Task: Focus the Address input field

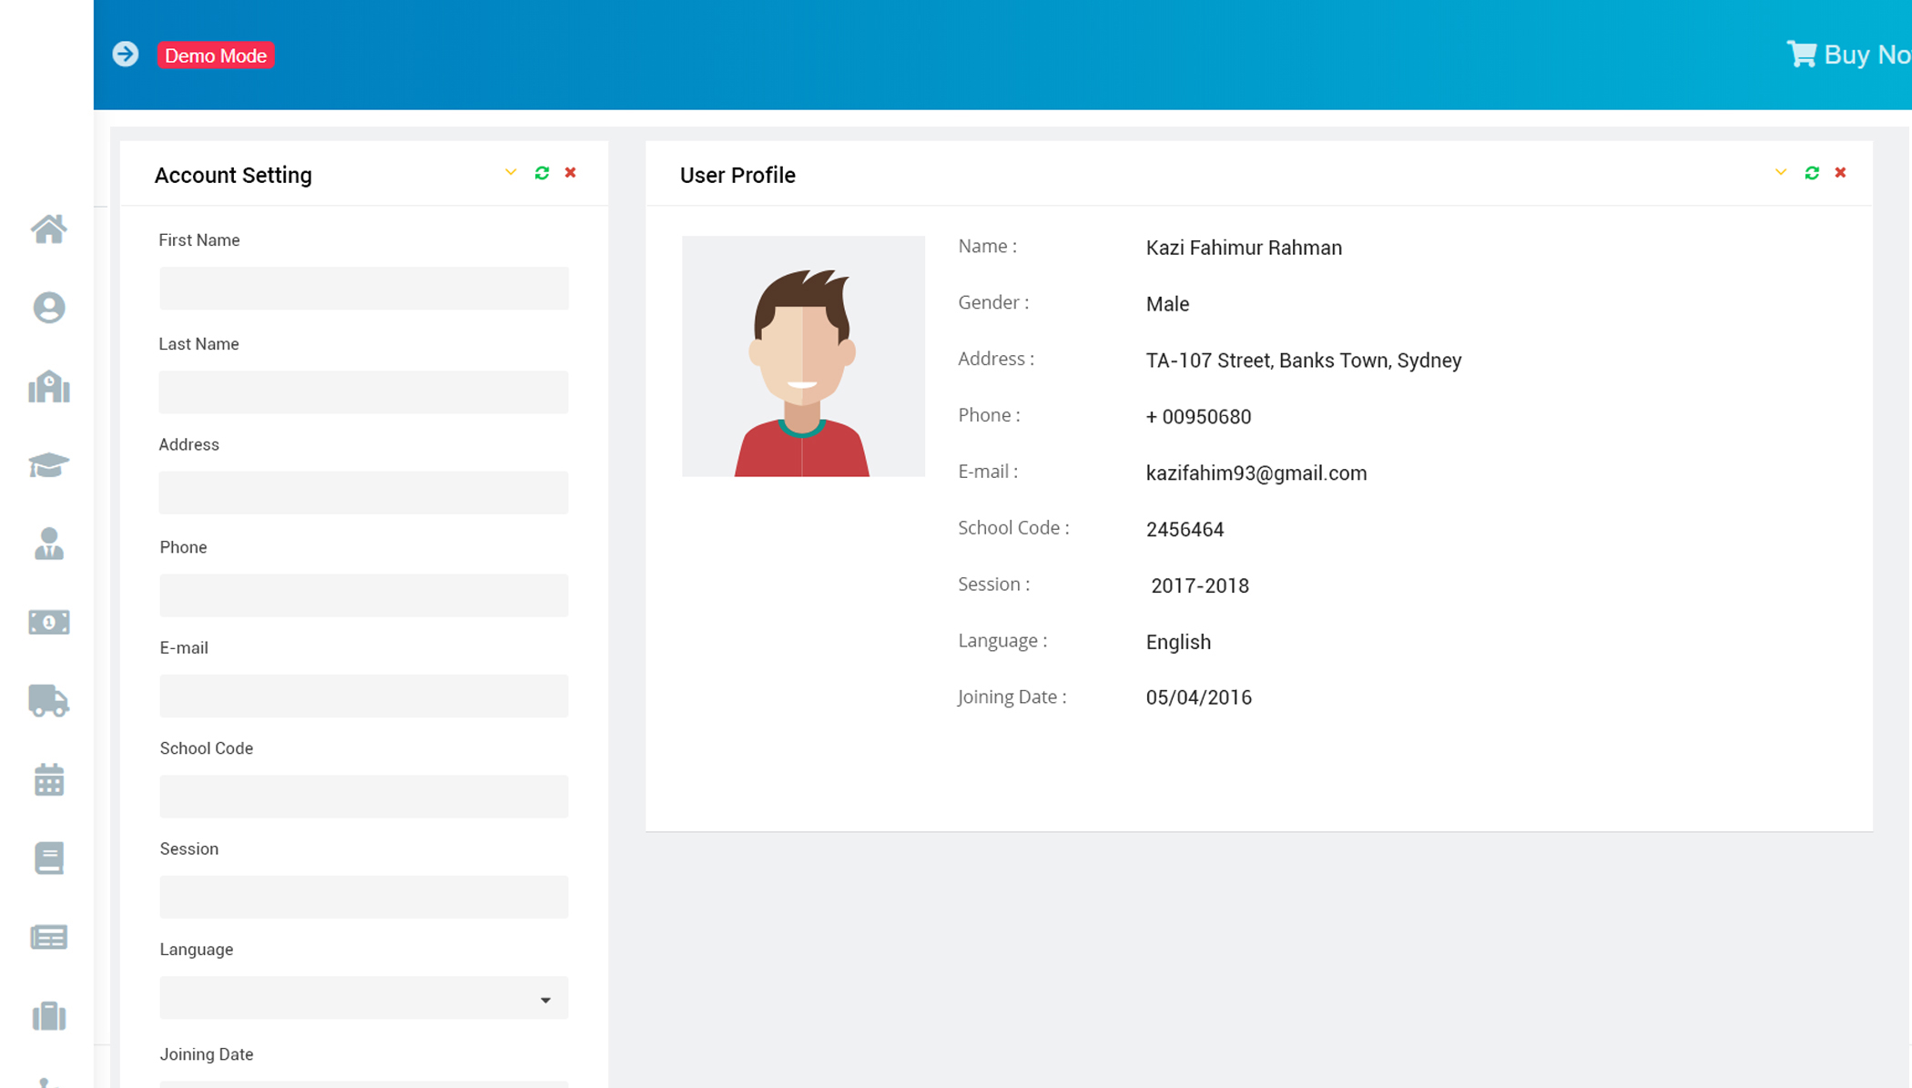Action: (364, 493)
